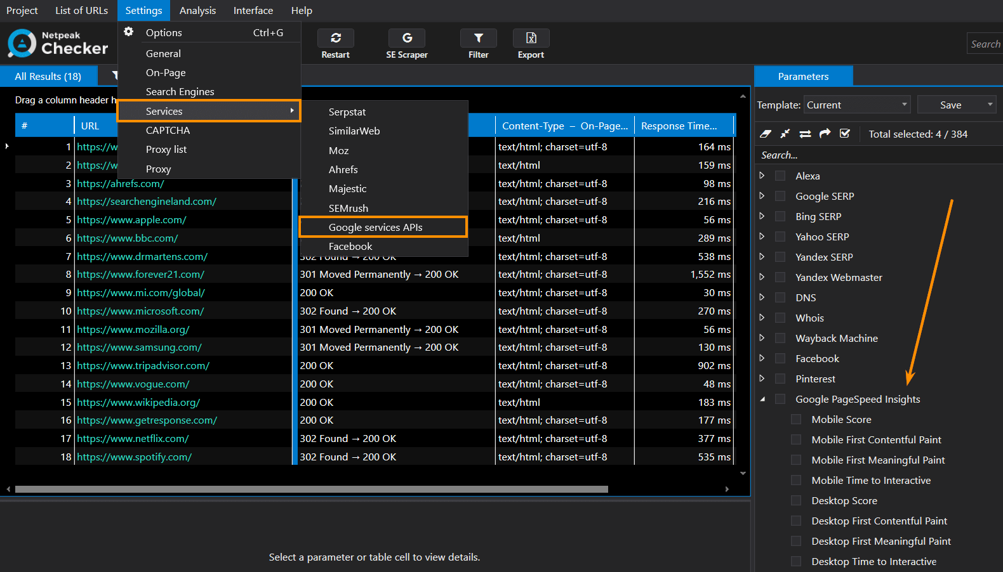The height and width of the screenshot is (572, 1003).
Task: Click the Restart refresh icon
Action: click(336, 38)
